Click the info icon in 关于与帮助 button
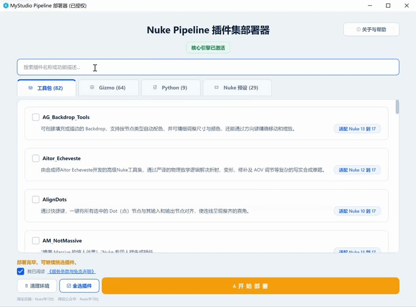The height and width of the screenshot is (307, 416). click(x=358, y=29)
